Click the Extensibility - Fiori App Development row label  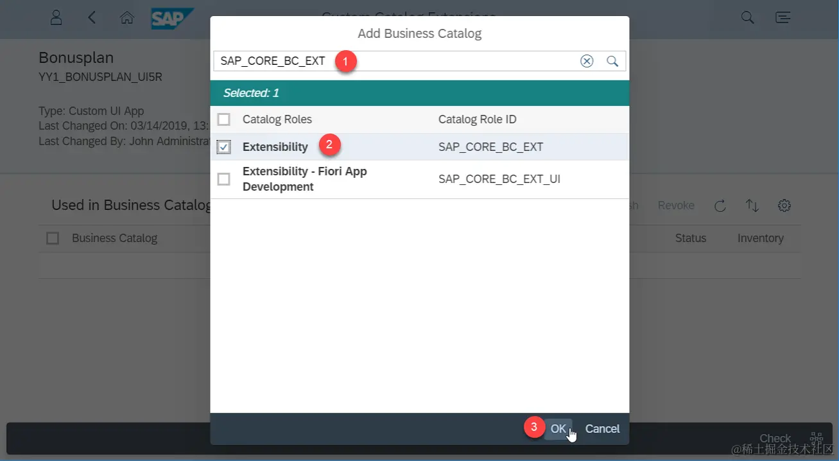305,179
